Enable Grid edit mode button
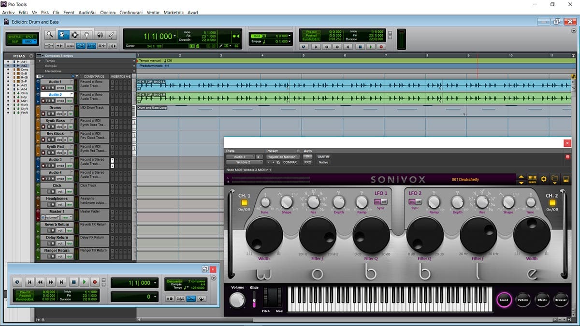580x326 pixels. (29, 42)
